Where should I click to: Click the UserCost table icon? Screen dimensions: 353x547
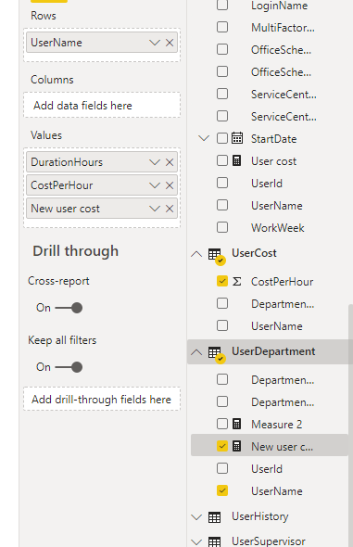(x=215, y=254)
